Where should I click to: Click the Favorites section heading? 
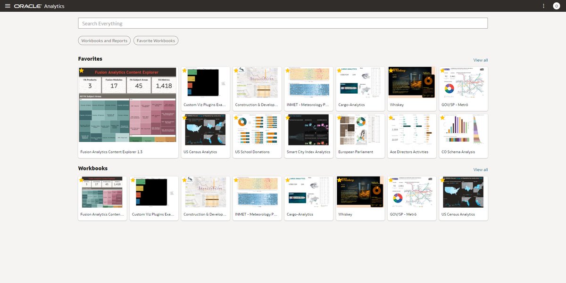[90, 59]
